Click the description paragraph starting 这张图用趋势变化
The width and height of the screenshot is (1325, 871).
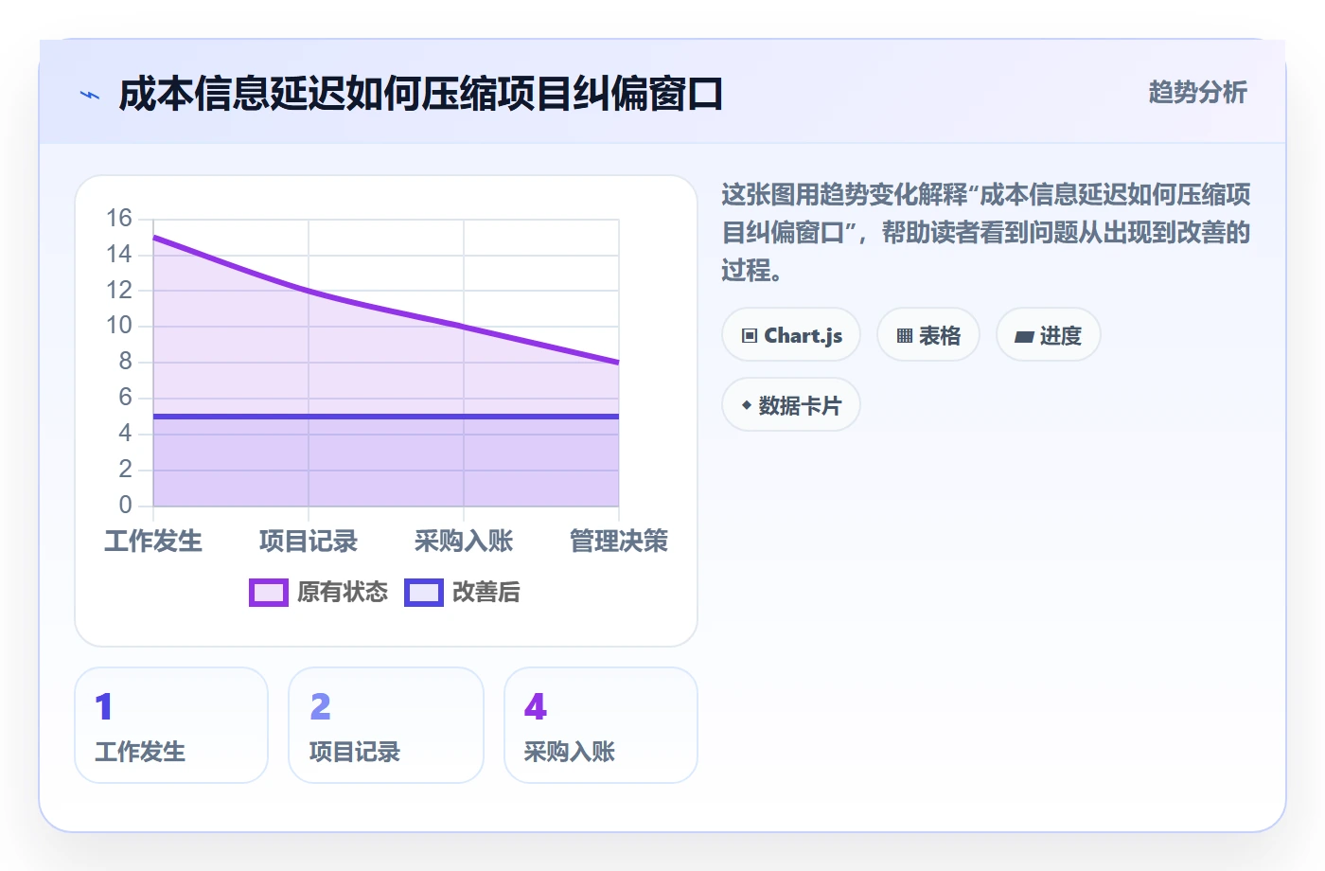[x=986, y=233]
